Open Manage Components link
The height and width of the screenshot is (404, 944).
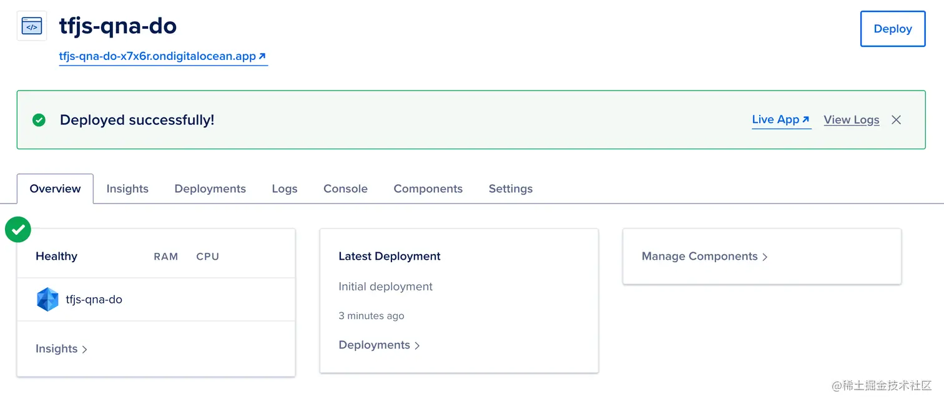[704, 257]
